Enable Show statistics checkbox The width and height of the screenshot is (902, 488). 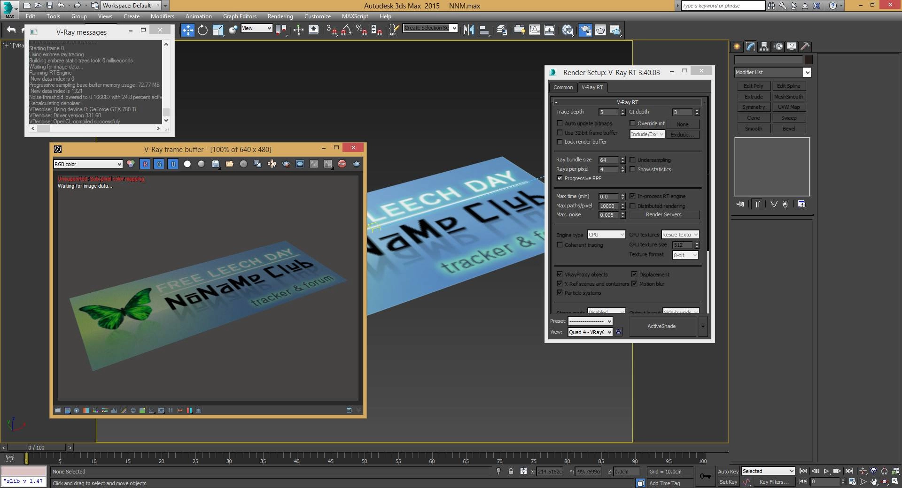tap(632, 169)
